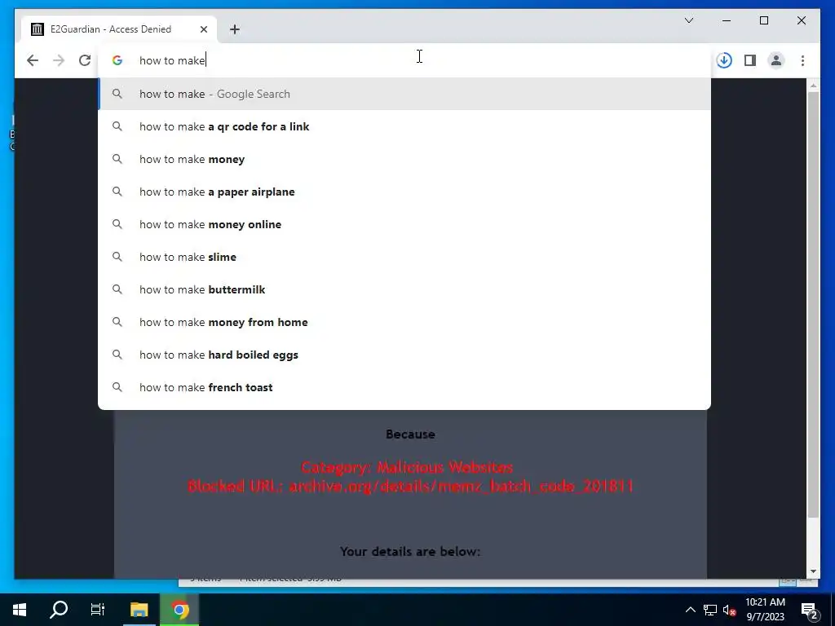
Task: Open the network tray icon
Action: tap(710, 610)
